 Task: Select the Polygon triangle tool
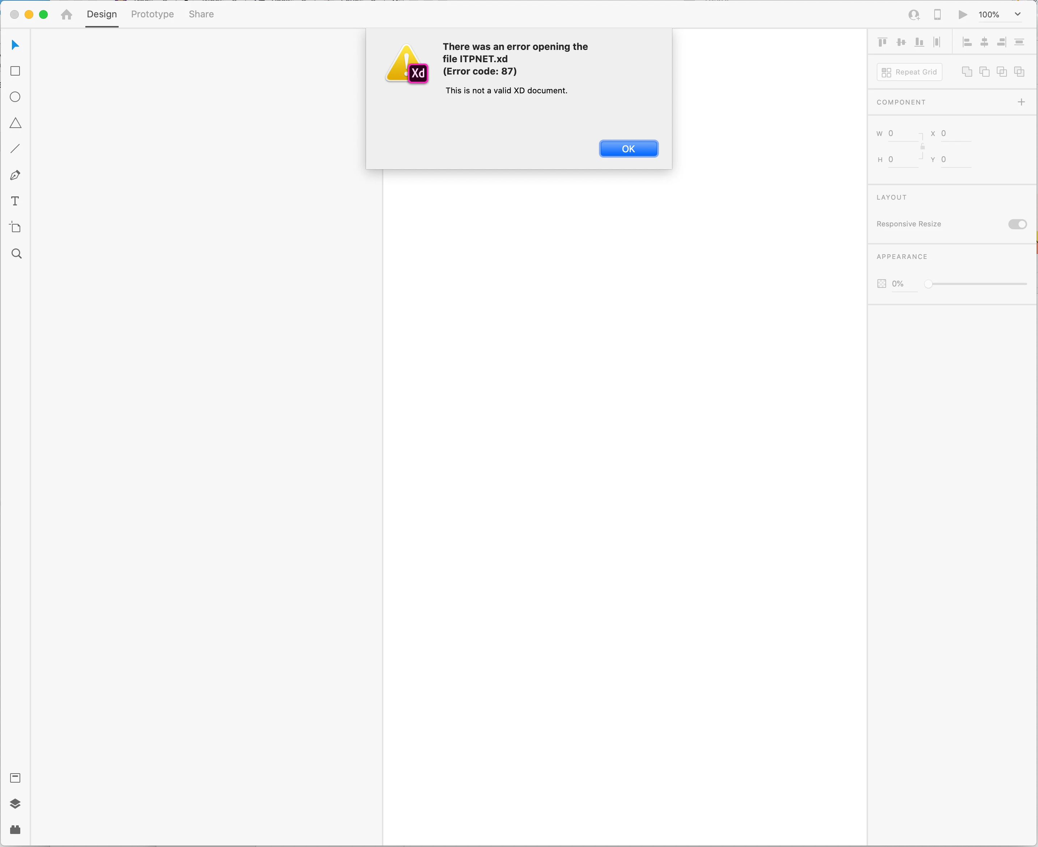coord(15,123)
